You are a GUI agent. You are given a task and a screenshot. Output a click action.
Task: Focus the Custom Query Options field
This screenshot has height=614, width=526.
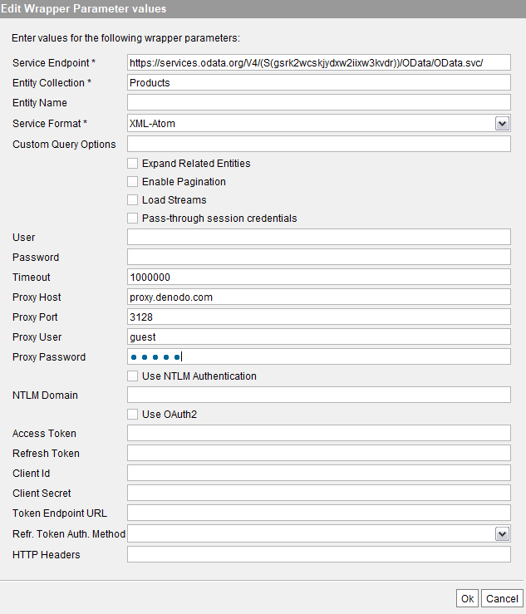tap(319, 144)
